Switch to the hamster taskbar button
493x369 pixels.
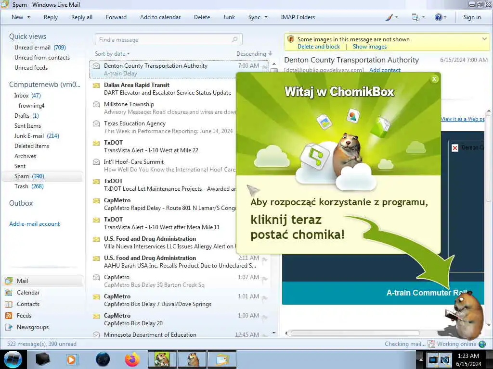tap(192, 359)
